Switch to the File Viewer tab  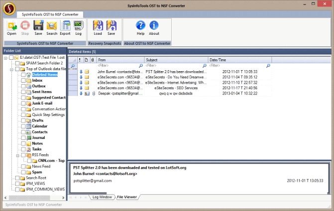[127, 197]
